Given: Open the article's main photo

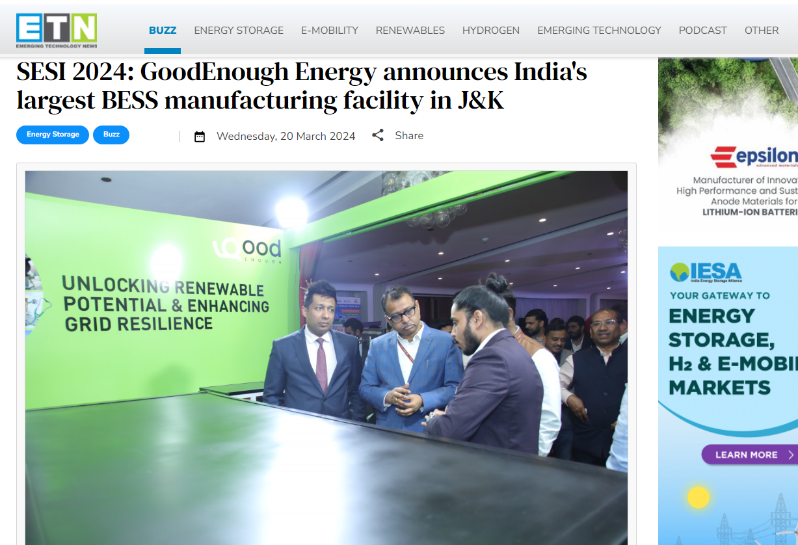Looking at the screenshot, I should point(326,358).
